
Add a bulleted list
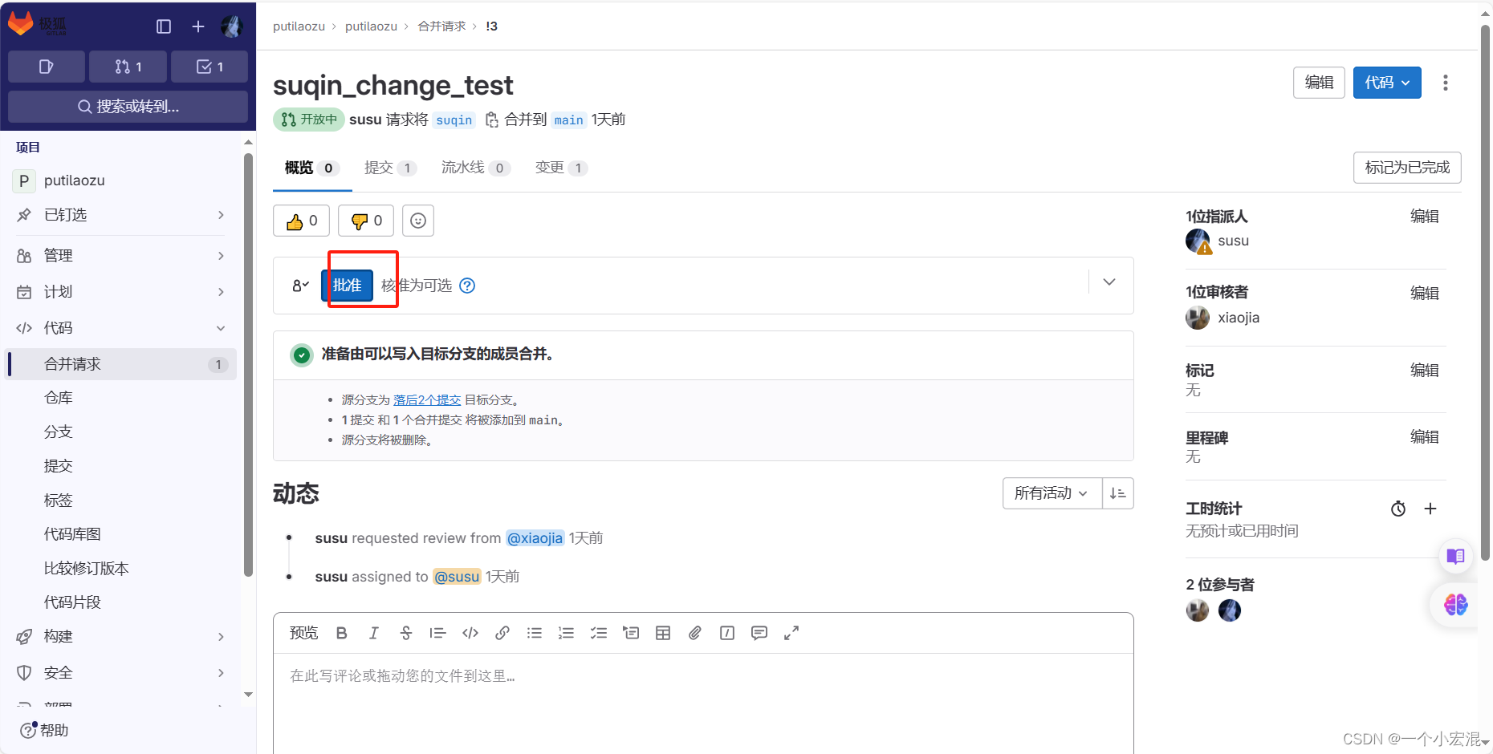[535, 633]
